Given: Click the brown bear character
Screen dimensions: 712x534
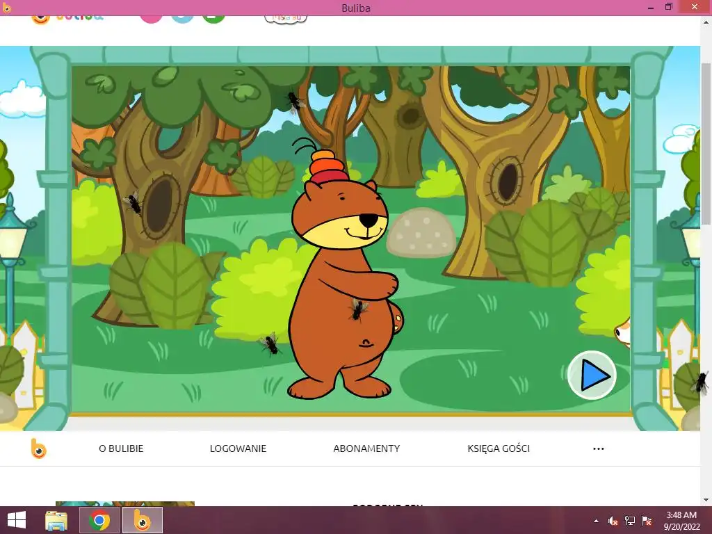Looking at the screenshot, I should click(x=345, y=277).
